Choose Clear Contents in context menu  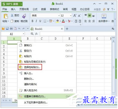[x=47, y=84]
